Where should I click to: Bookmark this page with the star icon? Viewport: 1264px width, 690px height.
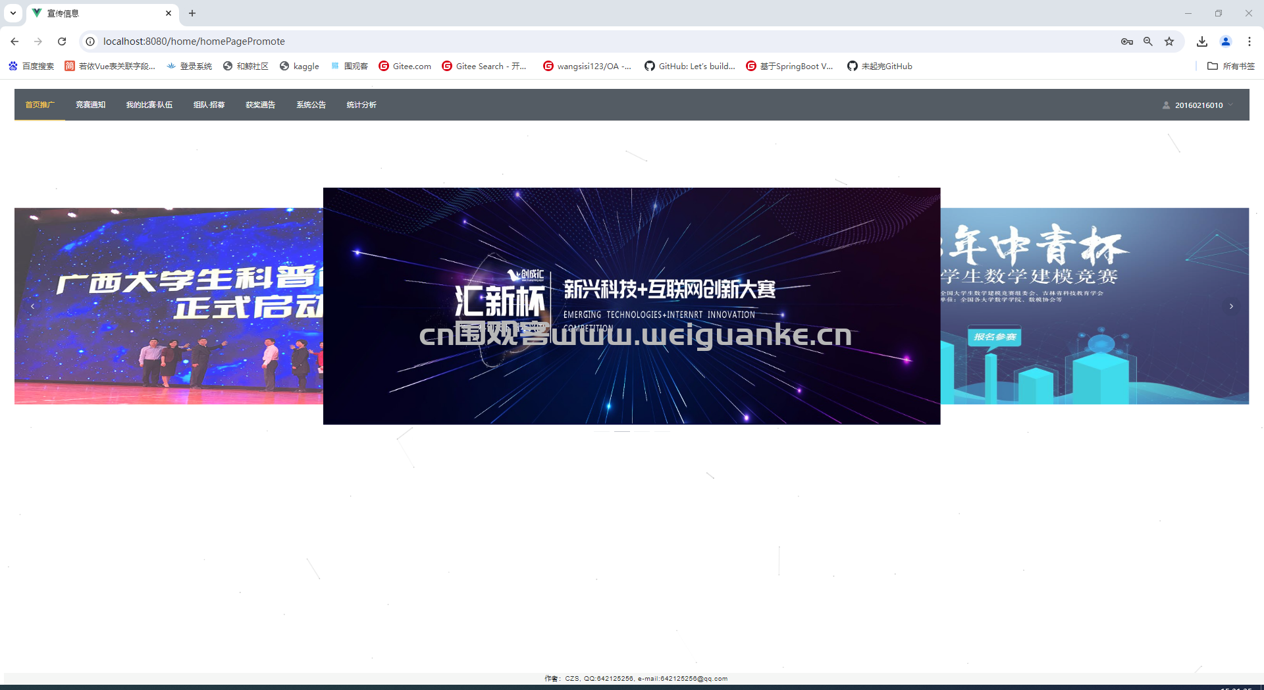pos(1169,41)
